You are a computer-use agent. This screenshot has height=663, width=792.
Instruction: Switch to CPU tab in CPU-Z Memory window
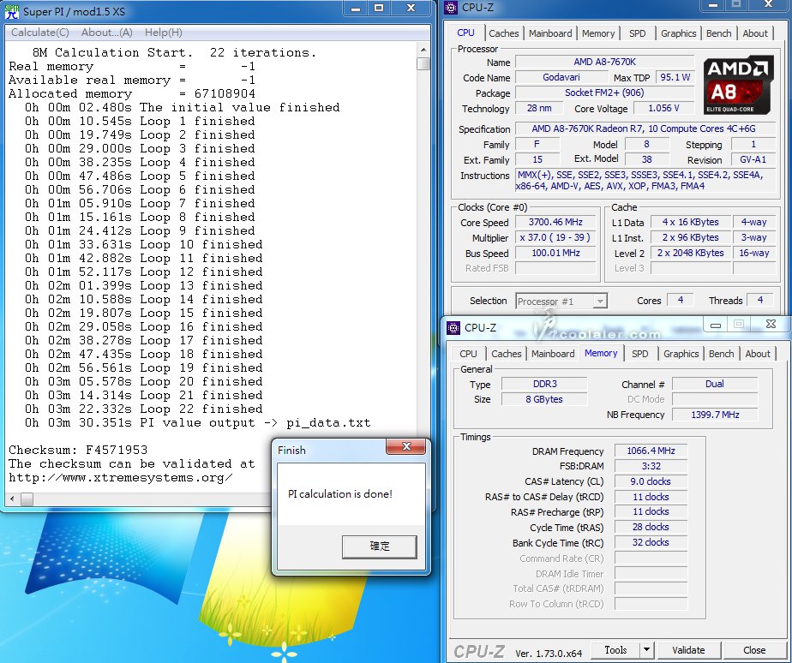[468, 354]
